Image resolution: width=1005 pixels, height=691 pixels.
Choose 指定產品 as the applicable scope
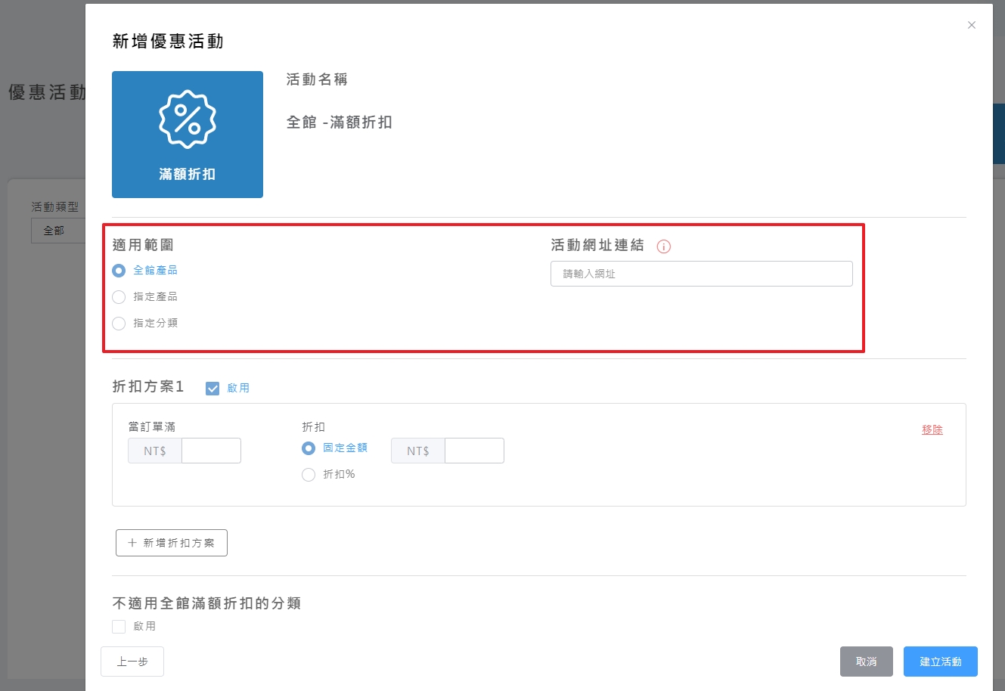pyautogui.click(x=119, y=297)
